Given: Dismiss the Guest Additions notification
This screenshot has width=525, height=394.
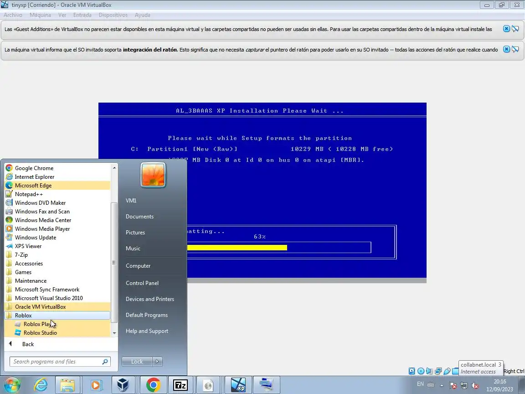Looking at the screenshot, I should click(x=506, y=29).
